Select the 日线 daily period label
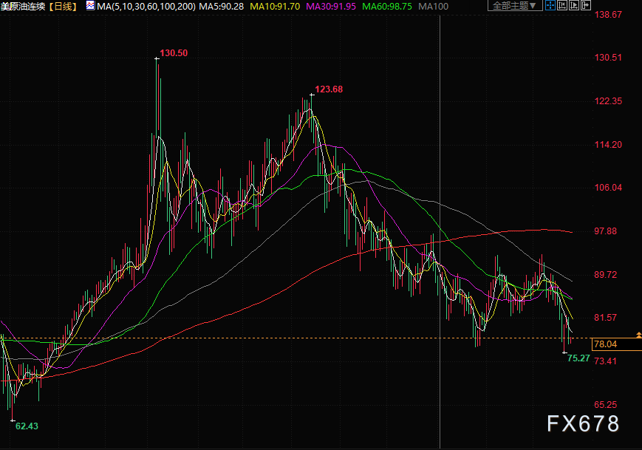642x450 pixels. coord(64,6)
